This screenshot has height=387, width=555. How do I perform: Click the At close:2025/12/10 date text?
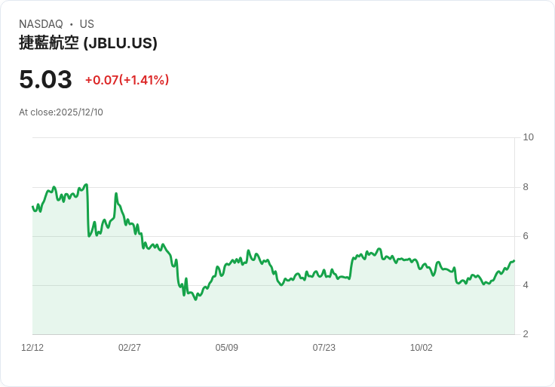click(x=61, y=112)
